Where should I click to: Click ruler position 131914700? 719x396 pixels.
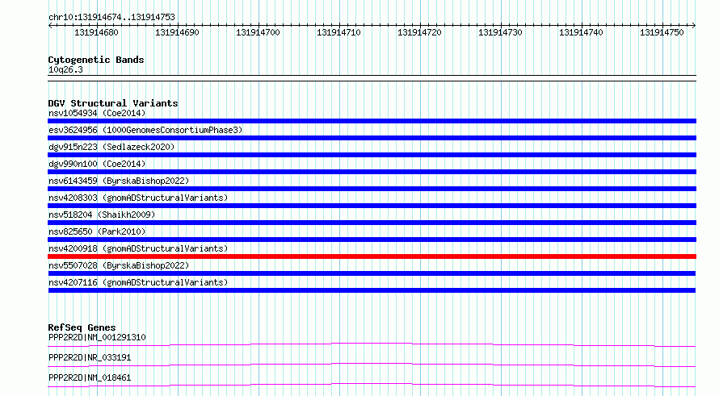[258, 32]
